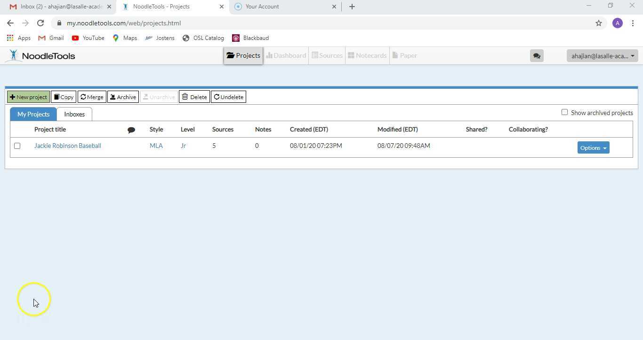Switch to the Inboxes tab
643x340 pixels.
[74, 114]
